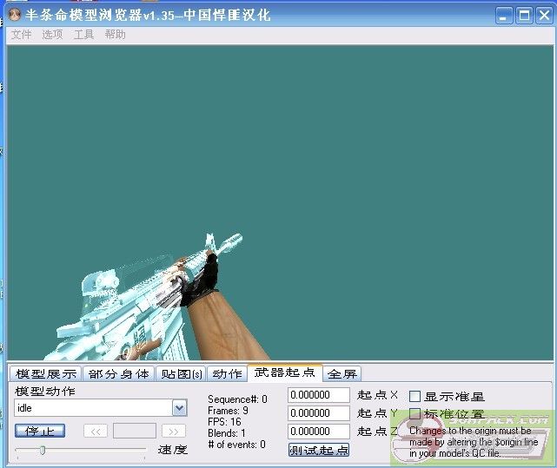Toggle the 标准位置 checkbox
Screen dimensions: 557x468
click(x=415, y=414)
